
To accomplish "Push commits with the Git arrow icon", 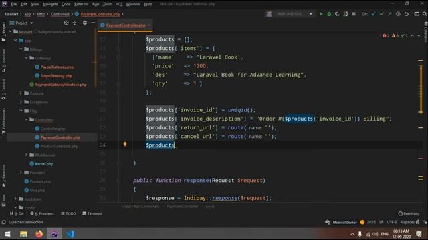I will (390, 14).
